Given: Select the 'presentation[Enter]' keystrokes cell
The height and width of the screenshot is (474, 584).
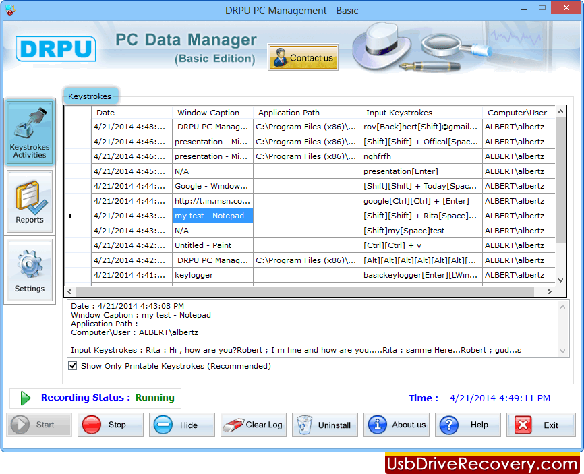Looking at the screenshot, I should (x=421, y=171).
